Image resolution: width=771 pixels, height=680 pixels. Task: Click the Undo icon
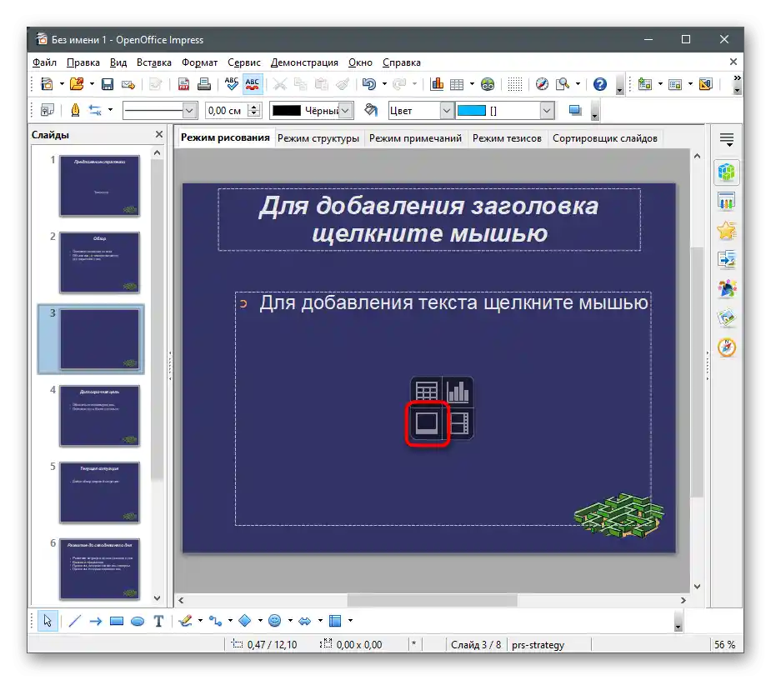coord(368,84)
